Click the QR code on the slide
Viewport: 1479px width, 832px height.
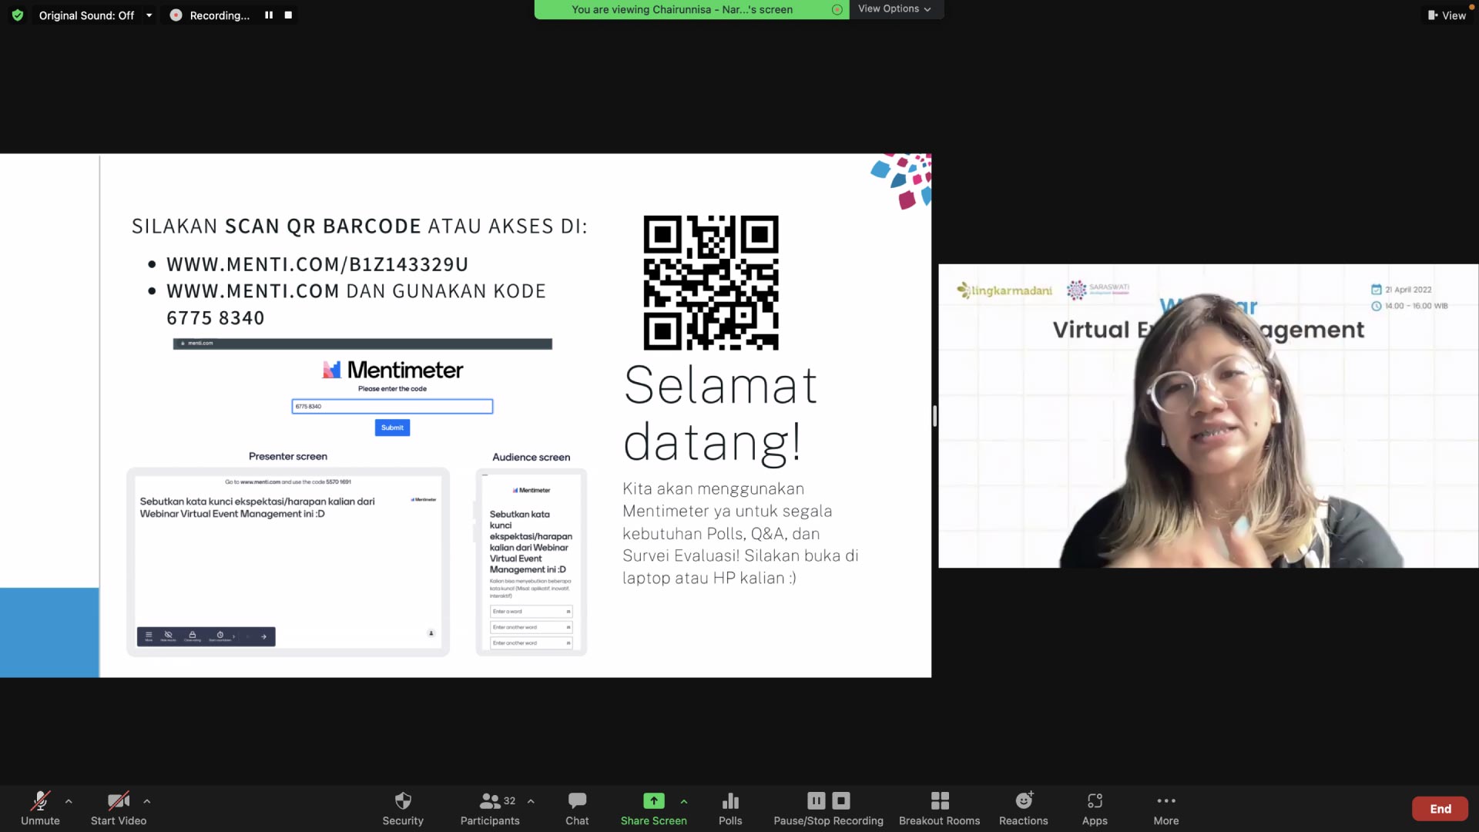tap(711, 283)
